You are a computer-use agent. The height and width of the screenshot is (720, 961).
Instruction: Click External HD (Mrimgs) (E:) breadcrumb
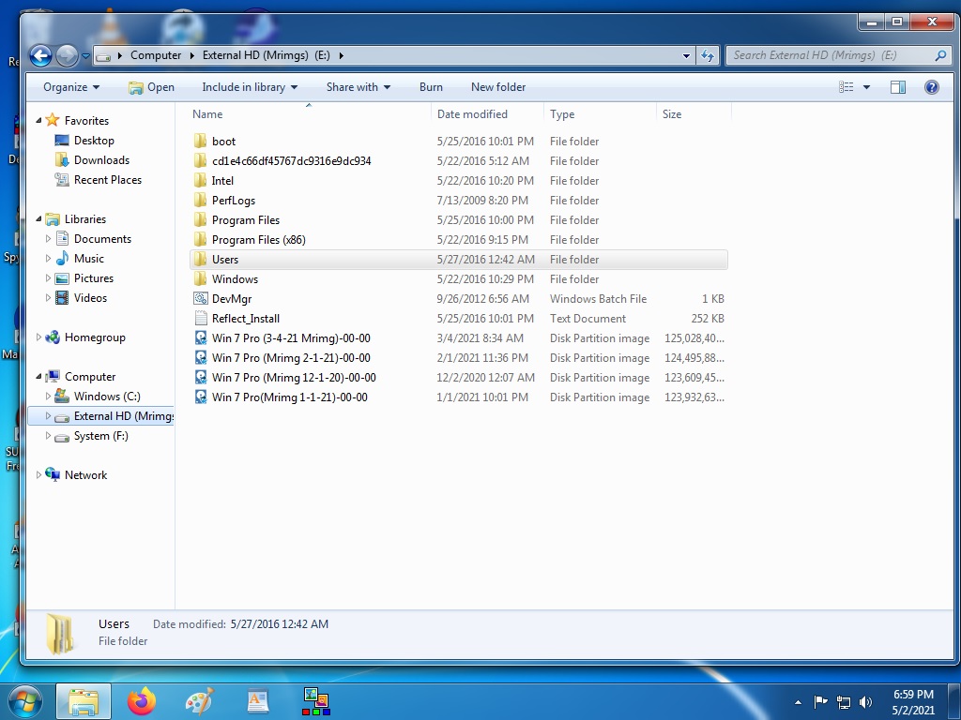click(266, 55)
